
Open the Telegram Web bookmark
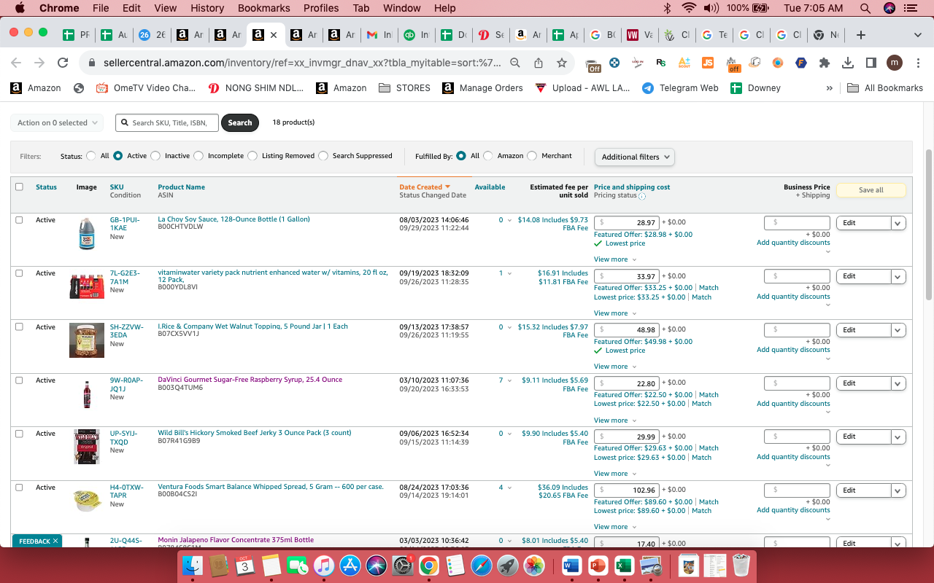coord(680,87)
